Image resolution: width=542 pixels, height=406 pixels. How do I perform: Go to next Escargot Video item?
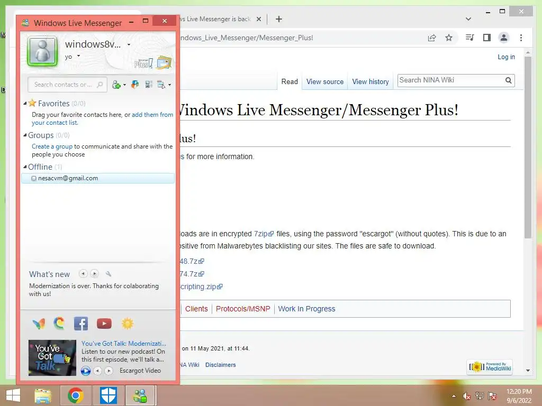pos(109,371)
